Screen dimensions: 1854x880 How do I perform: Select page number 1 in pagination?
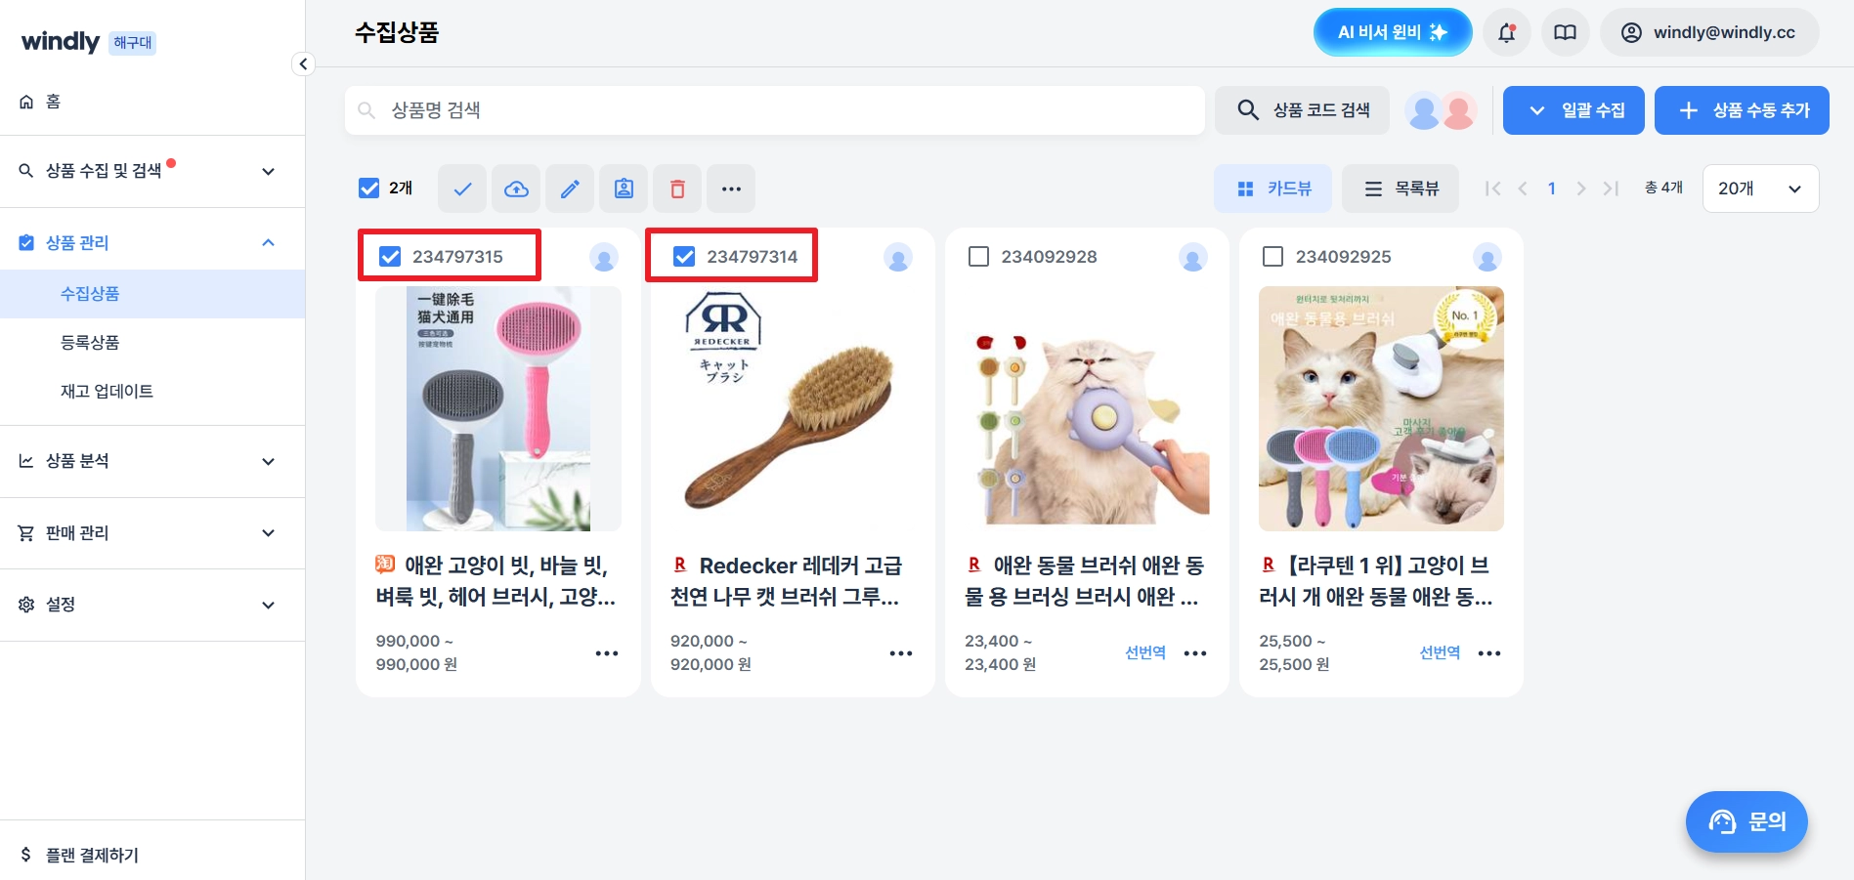[x=1551, y=189]
